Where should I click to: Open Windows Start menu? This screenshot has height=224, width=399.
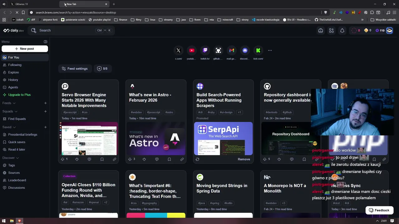pos(4,221)
